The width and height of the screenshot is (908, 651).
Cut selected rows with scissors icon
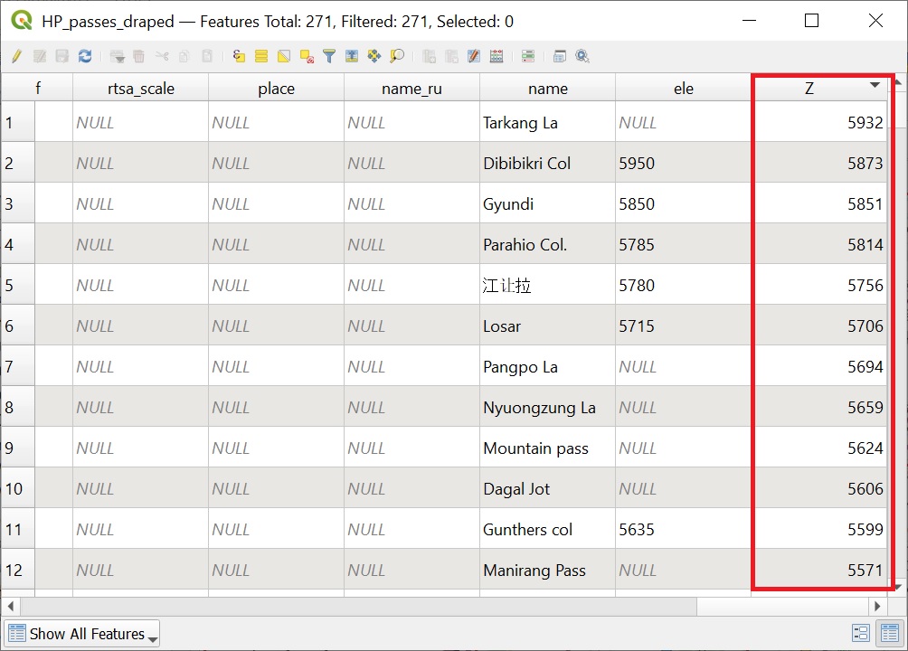(162, 56)
